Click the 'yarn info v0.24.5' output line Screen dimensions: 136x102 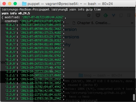pyautogui.click(x=16, y=14)
